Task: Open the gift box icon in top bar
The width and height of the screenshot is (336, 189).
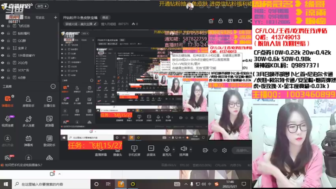Action: click(211, 21)
